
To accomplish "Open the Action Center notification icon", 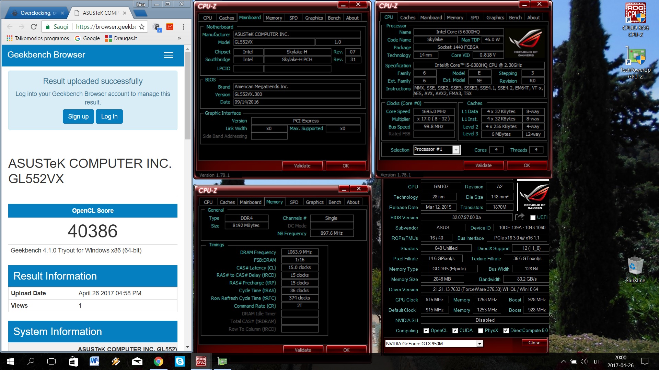I will (x=645, y=361).
